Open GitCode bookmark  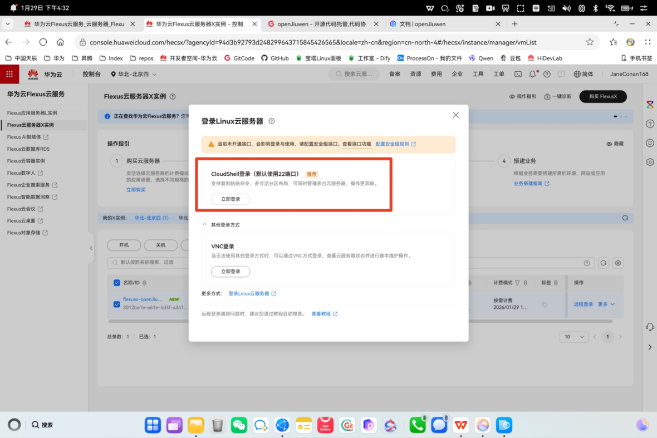tap(239, 58)
